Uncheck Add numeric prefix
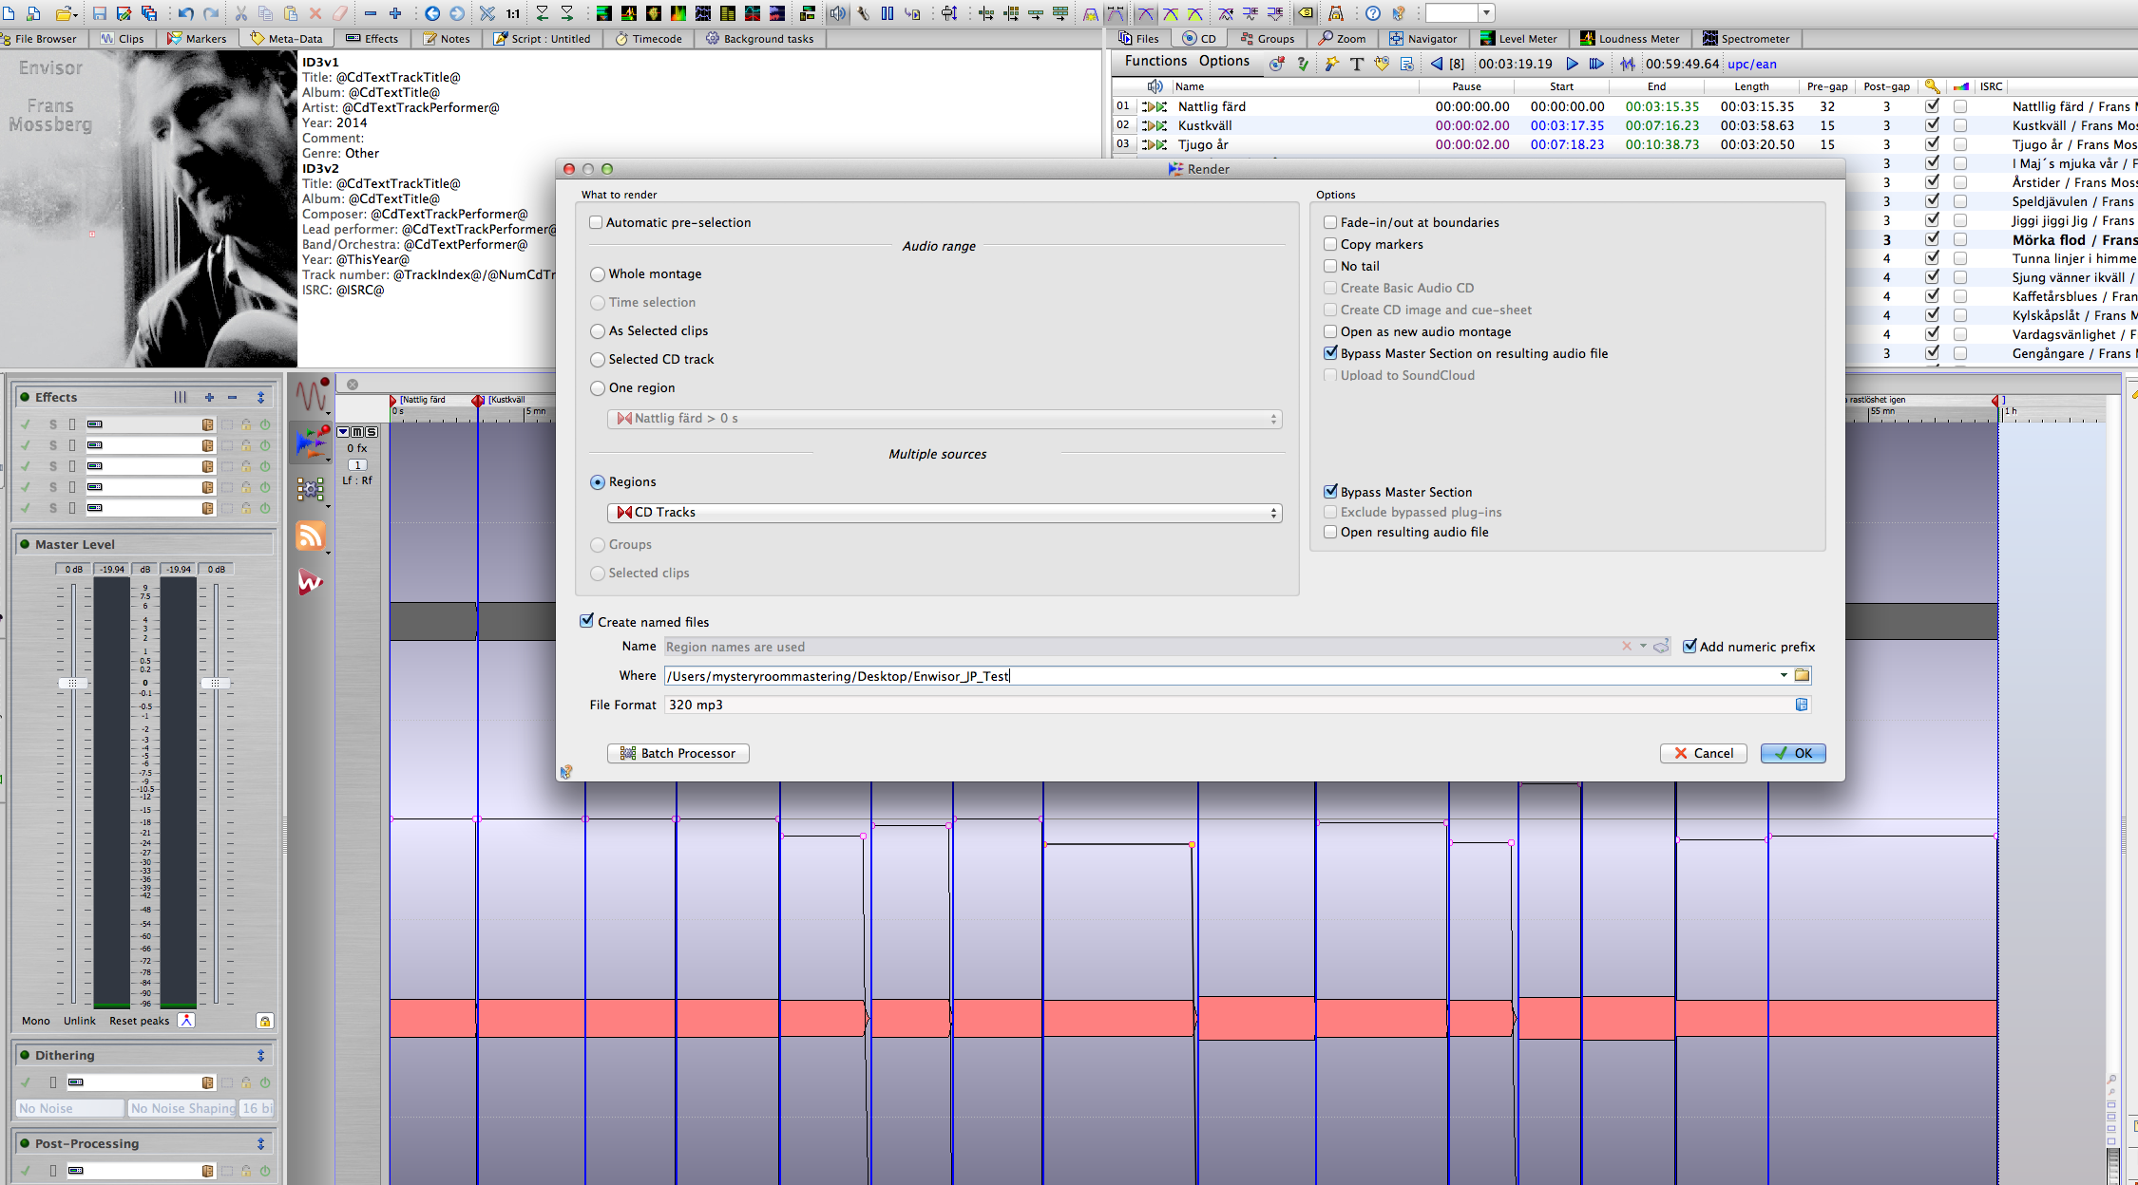 pyautogui.click(x=1689, y=647)
